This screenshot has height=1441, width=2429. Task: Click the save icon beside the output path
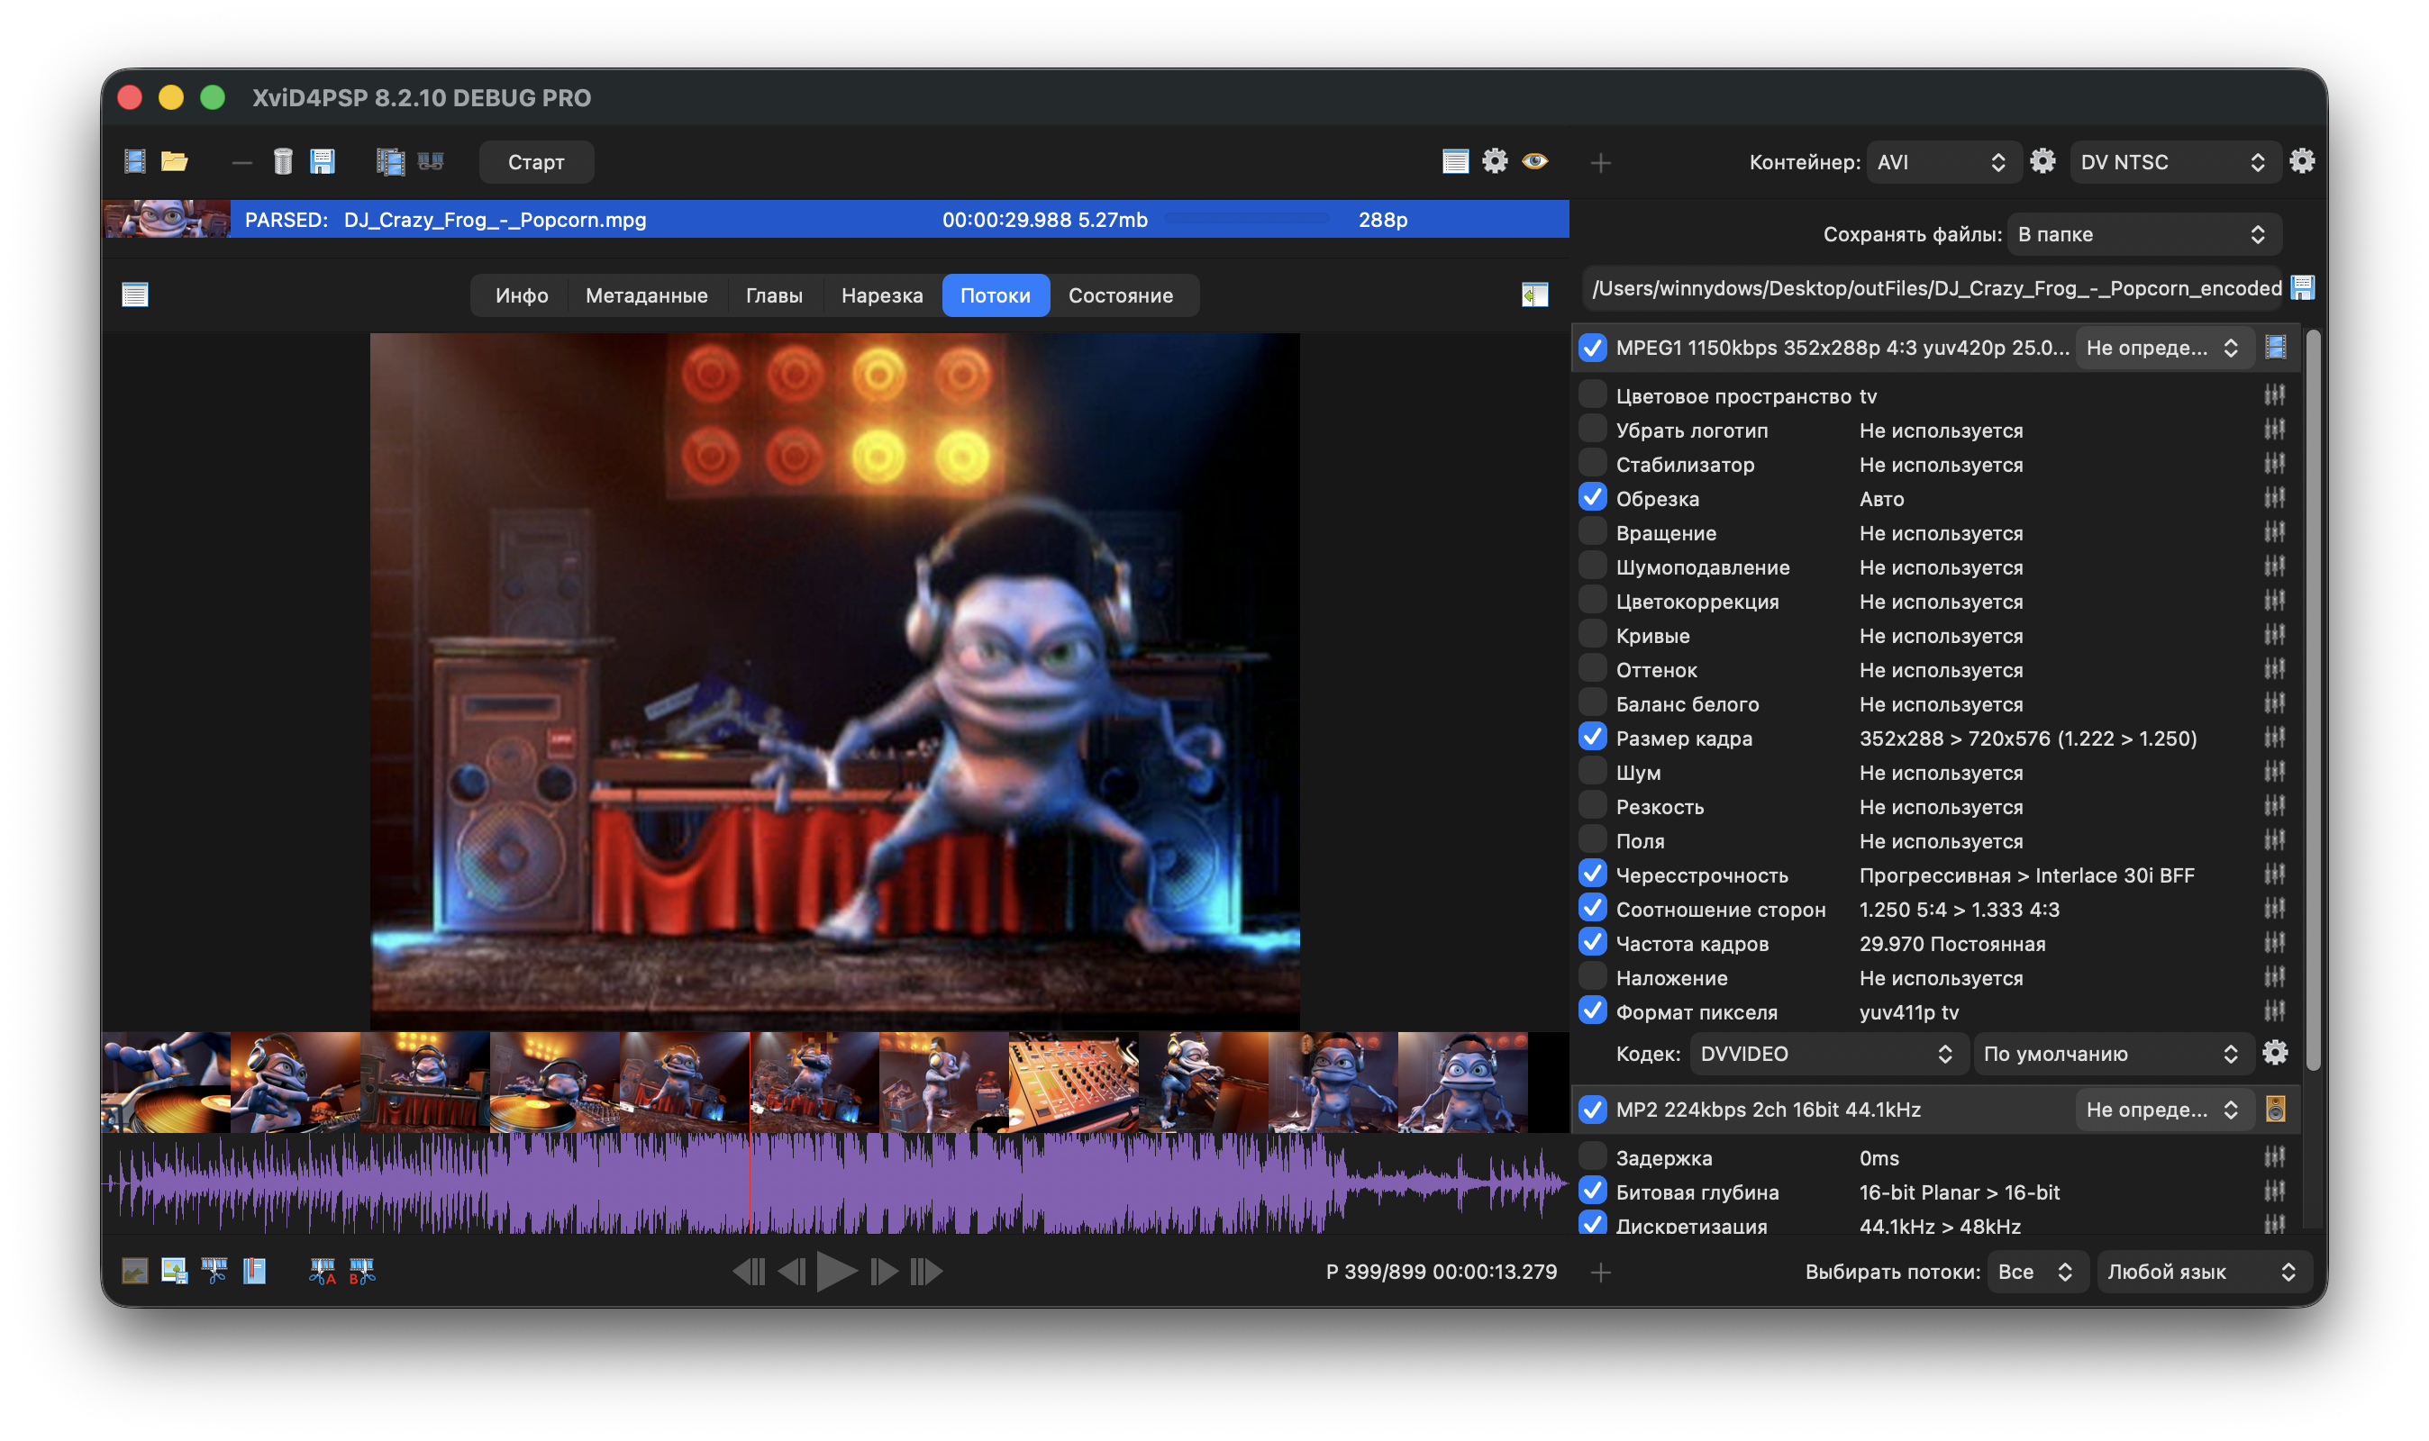pos(2302,287)
